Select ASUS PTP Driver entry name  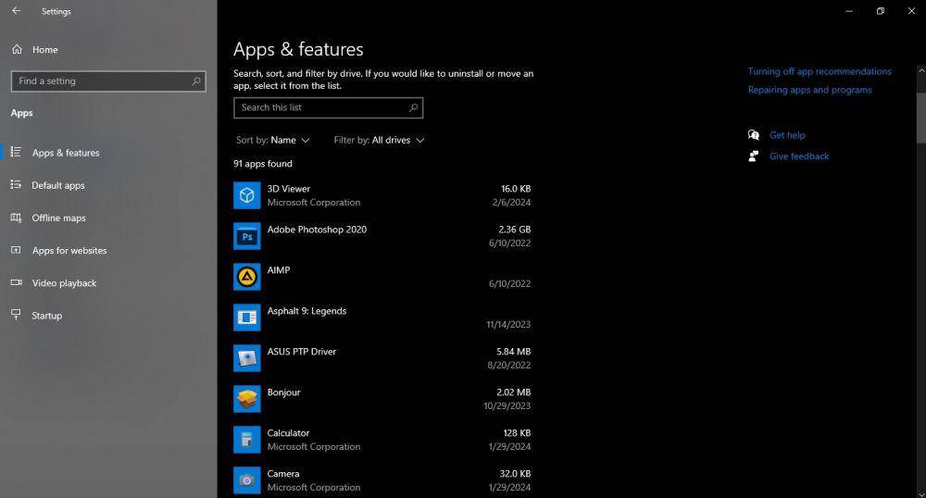coord(301,352)
